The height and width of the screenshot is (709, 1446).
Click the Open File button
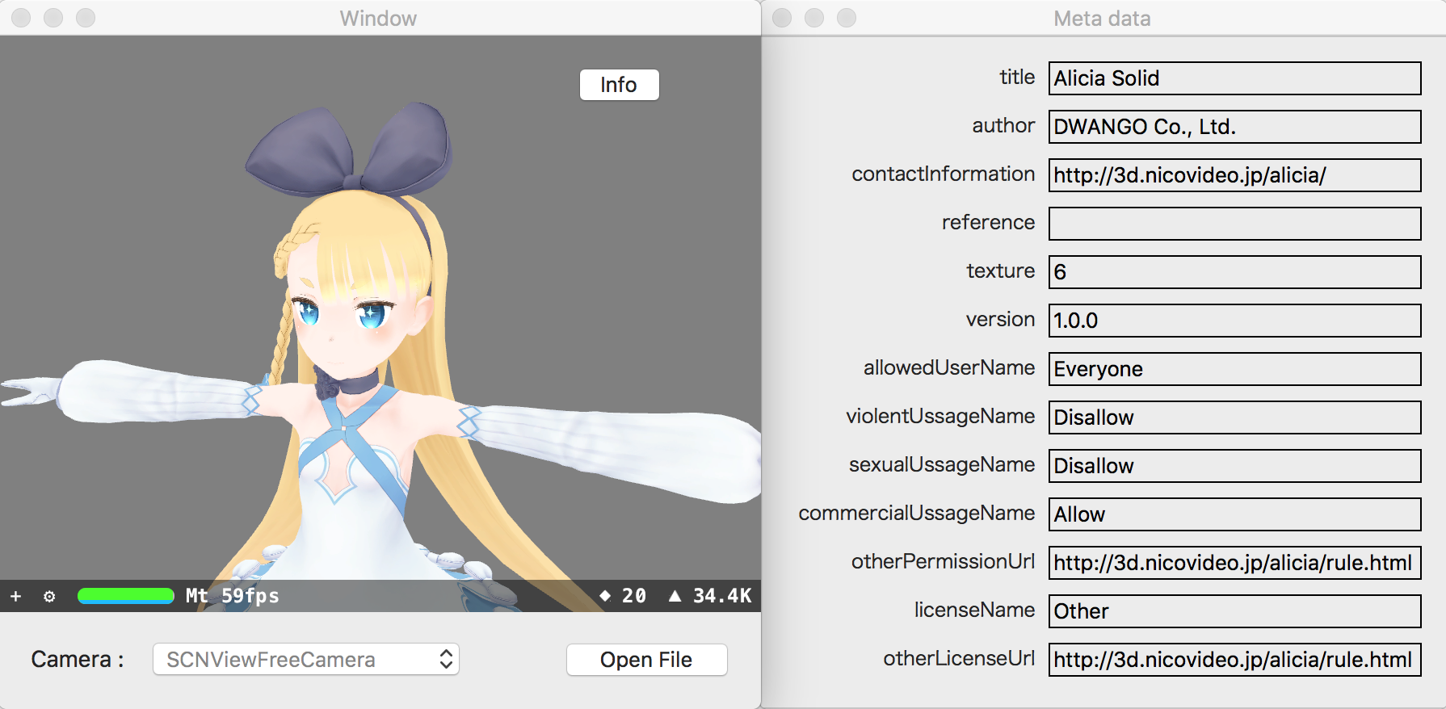[x=646, y=660]
